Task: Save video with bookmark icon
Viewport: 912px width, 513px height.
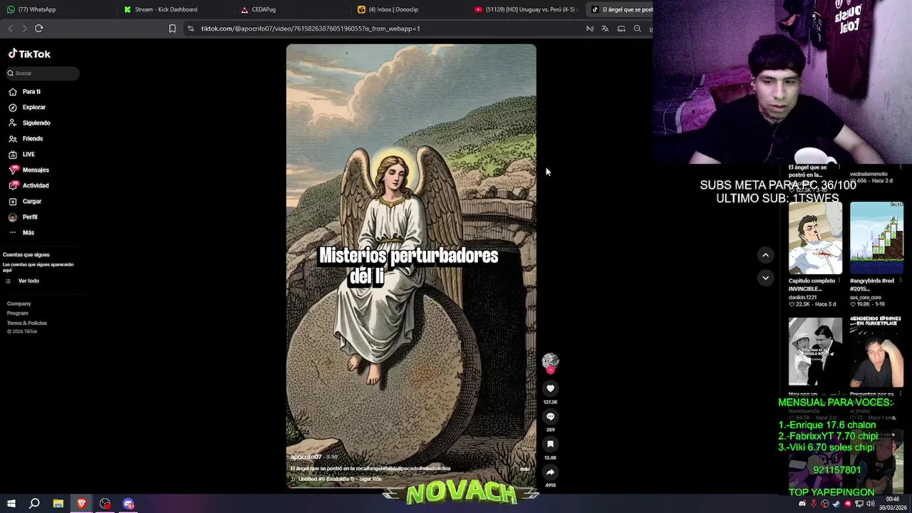Action: click(550, 444)
